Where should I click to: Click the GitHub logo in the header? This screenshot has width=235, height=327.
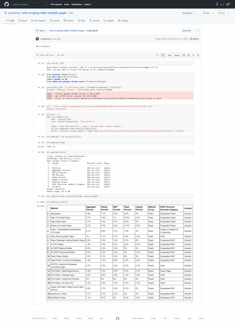(x=6, y=4)
